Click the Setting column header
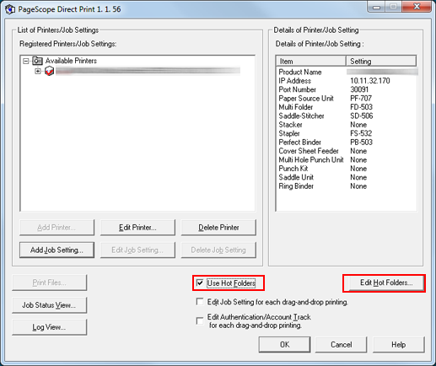436x366 pixels. pyautogui.click(x=381, y=61)
